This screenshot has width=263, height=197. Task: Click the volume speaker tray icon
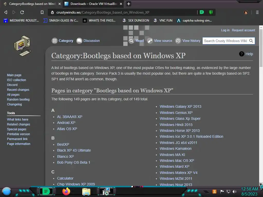pyautogui.click(x=234, y=191)
